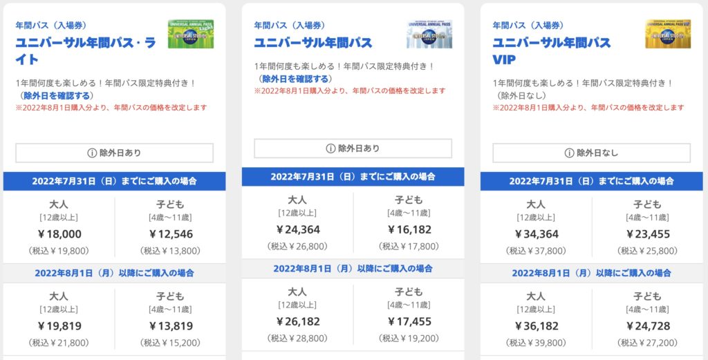Click the green Annual Pass Light card image

tap(190, 34)
